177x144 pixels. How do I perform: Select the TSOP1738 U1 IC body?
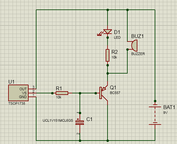click(x=18, y=93)
